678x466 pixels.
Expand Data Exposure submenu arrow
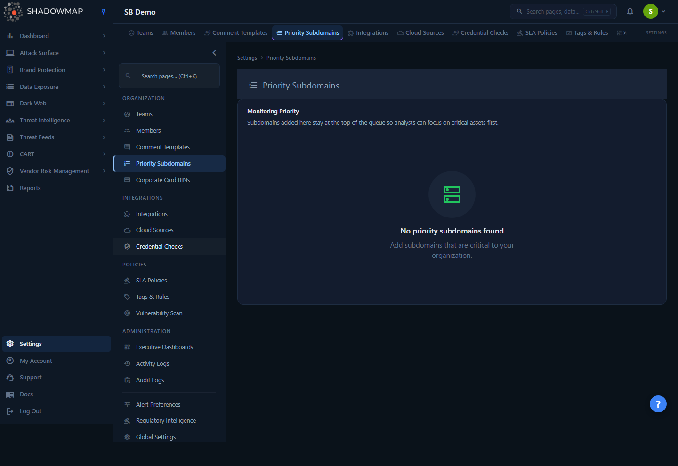pos(104,87)
